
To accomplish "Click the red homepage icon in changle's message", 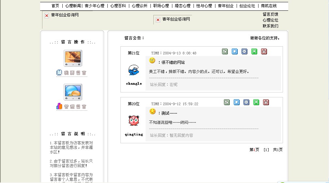I will point(264,51).
